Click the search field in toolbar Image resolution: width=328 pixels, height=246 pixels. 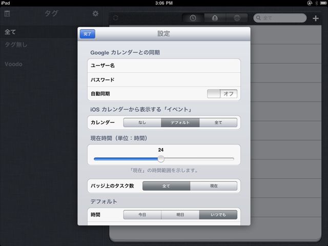coord(280,18)
